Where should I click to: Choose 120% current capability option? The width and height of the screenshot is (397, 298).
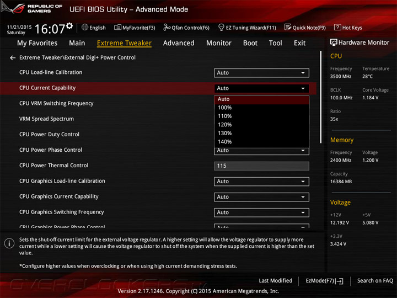[x=261, y=125]
